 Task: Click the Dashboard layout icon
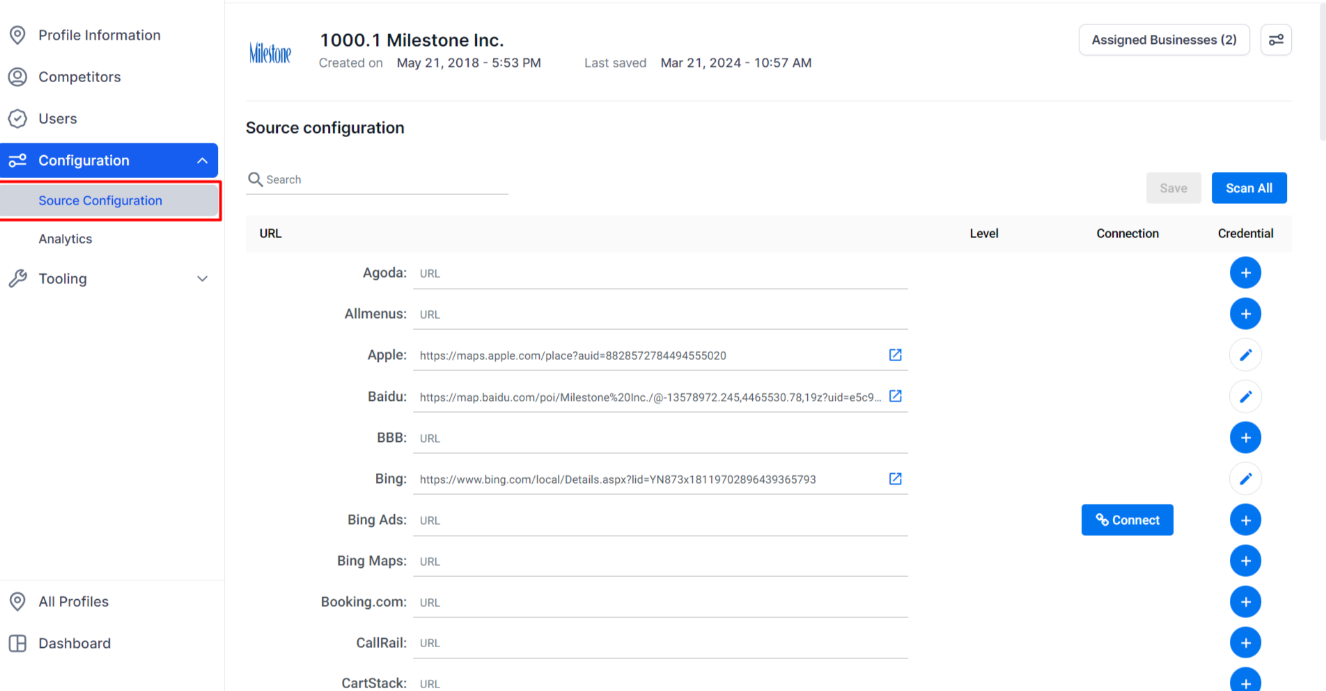click(17, 643)
